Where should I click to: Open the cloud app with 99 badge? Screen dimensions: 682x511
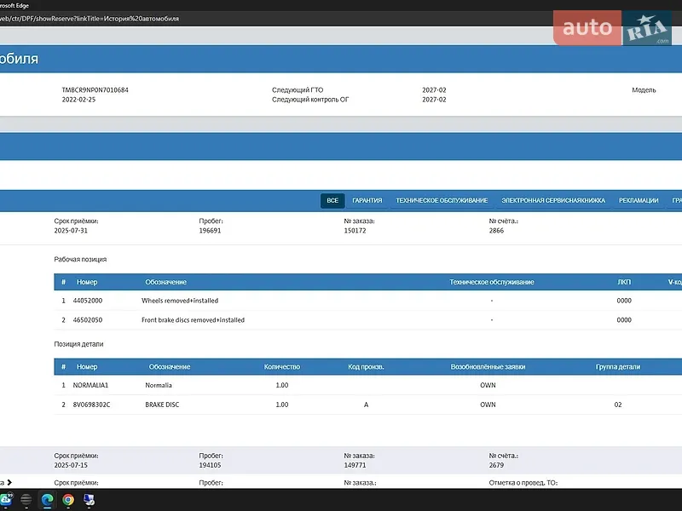(7, 500)
